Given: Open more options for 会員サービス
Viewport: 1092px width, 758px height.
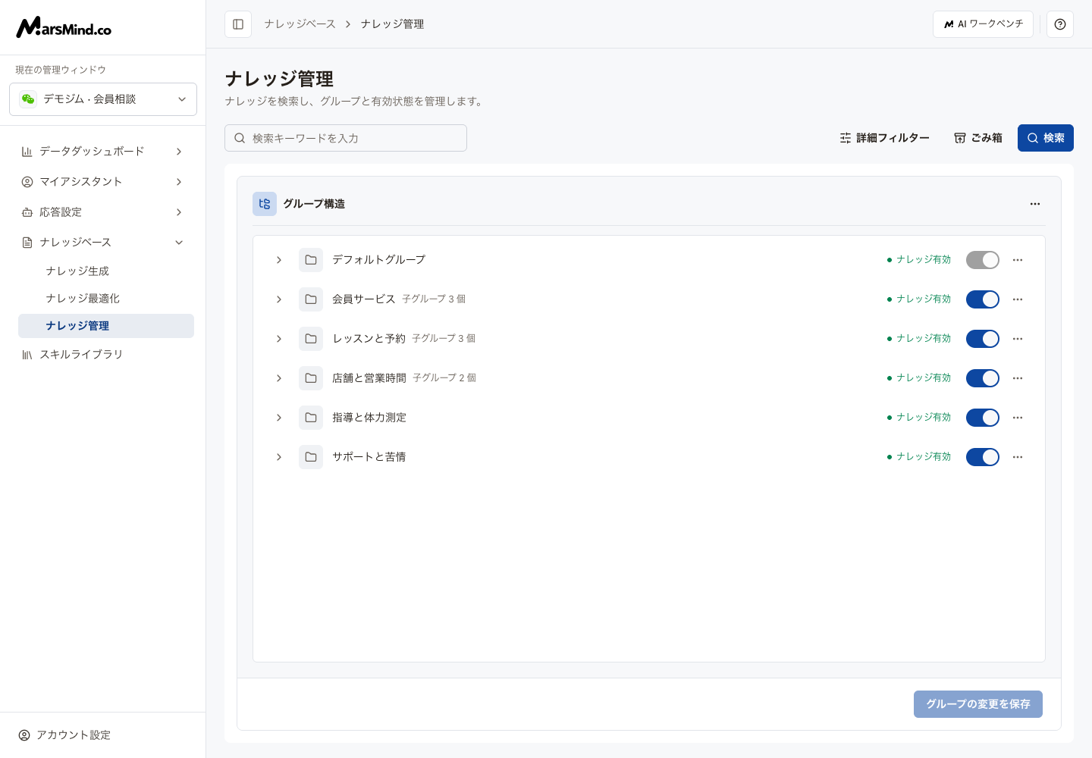Looking at the screenshot, I should 1018,299.
